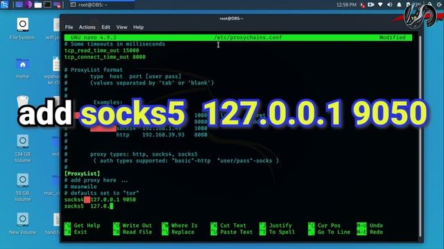Click the terminal vertical scrollbar
The image size is (444, 249).
420,136
